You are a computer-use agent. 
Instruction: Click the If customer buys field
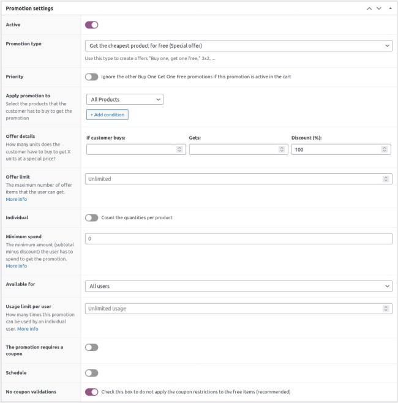pyautogui.click(x=132, y=149)
